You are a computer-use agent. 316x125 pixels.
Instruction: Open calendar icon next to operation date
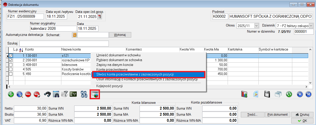click(x=99, y=17)
